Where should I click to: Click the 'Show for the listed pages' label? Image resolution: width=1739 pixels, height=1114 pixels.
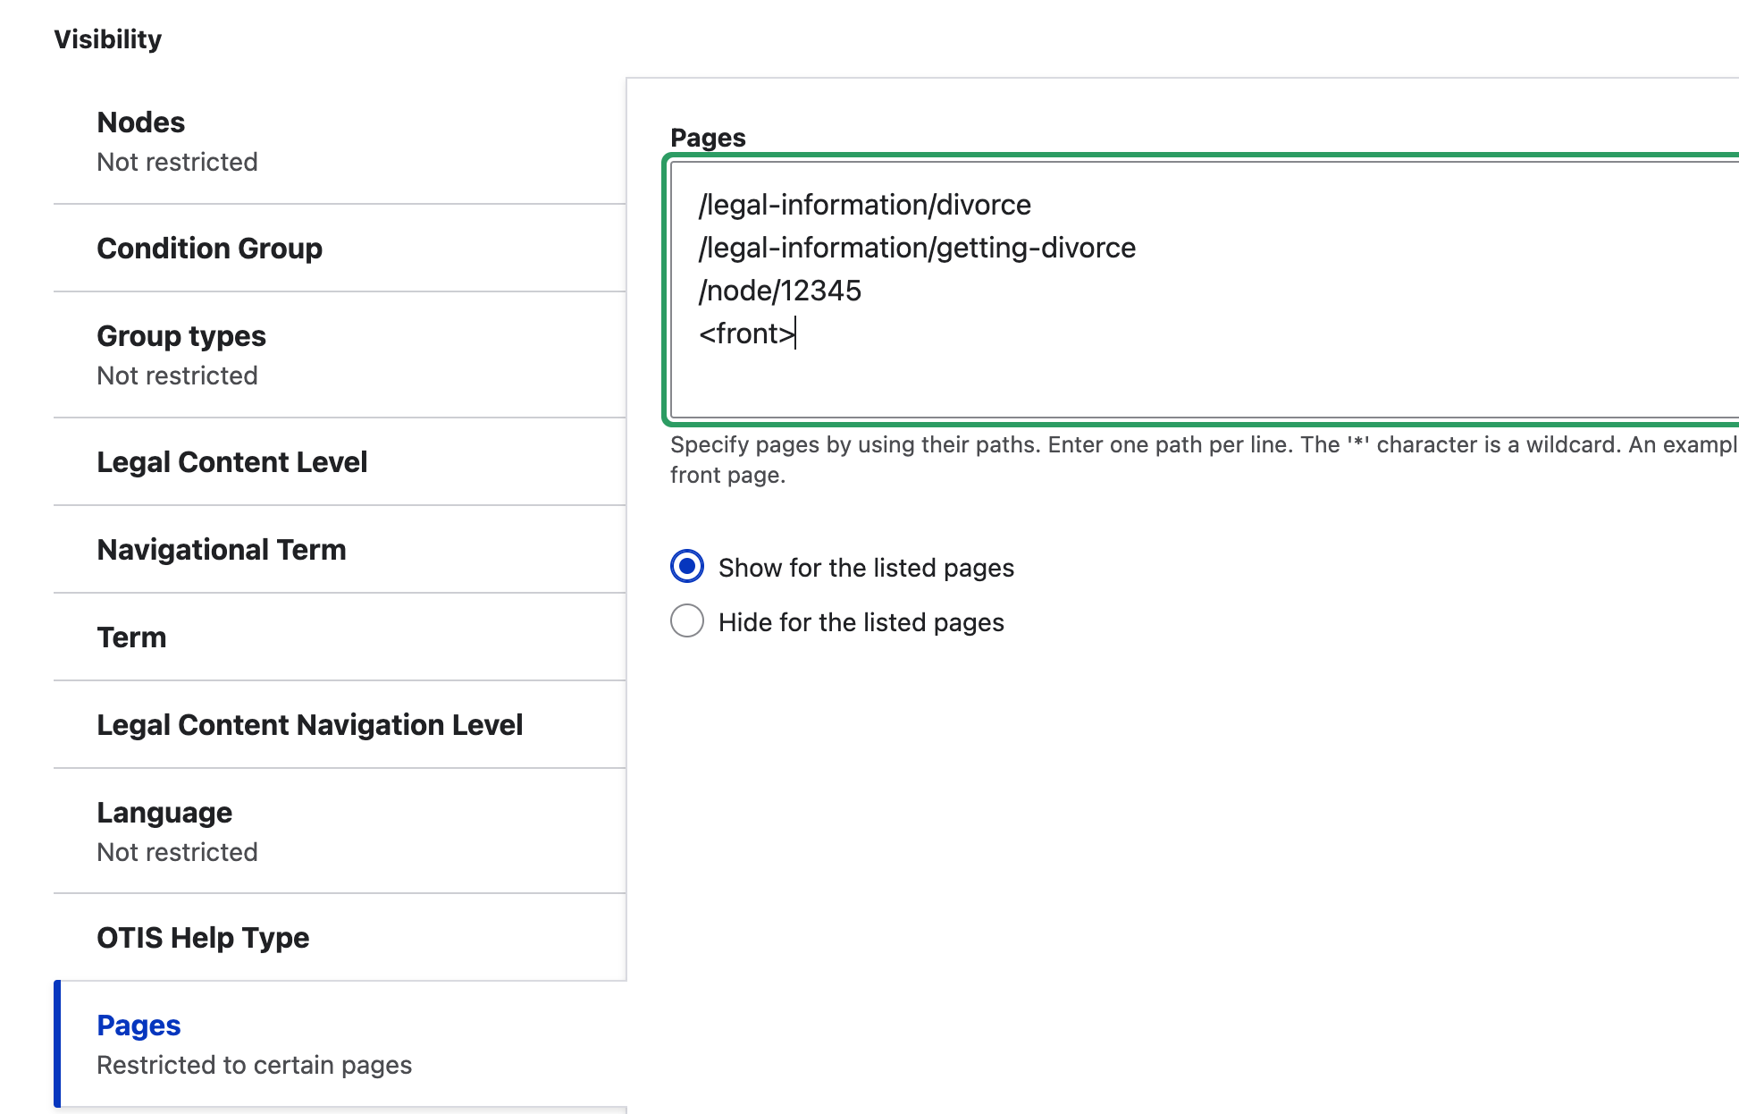pyautogui.click(x=866, y=568)
